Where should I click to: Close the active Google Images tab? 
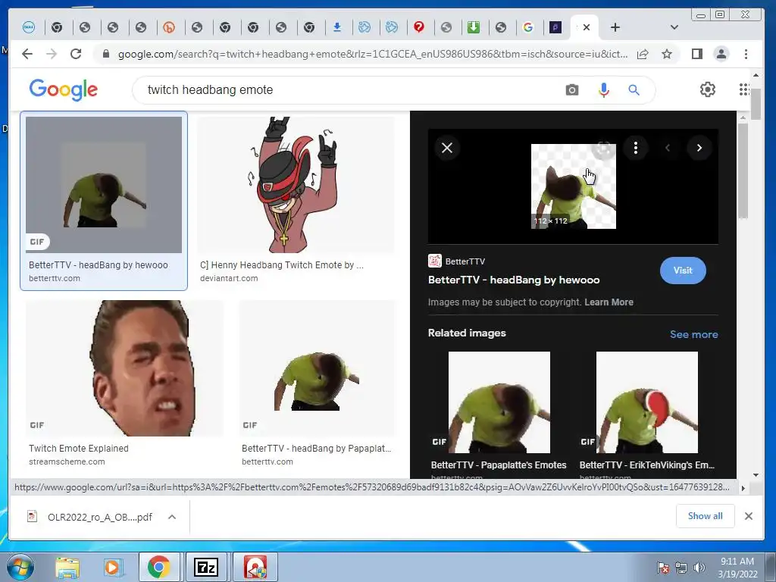[x=587, y=27]
